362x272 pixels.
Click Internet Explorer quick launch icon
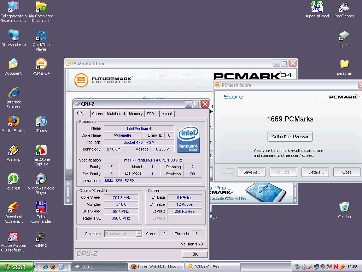tap(45, 267)
